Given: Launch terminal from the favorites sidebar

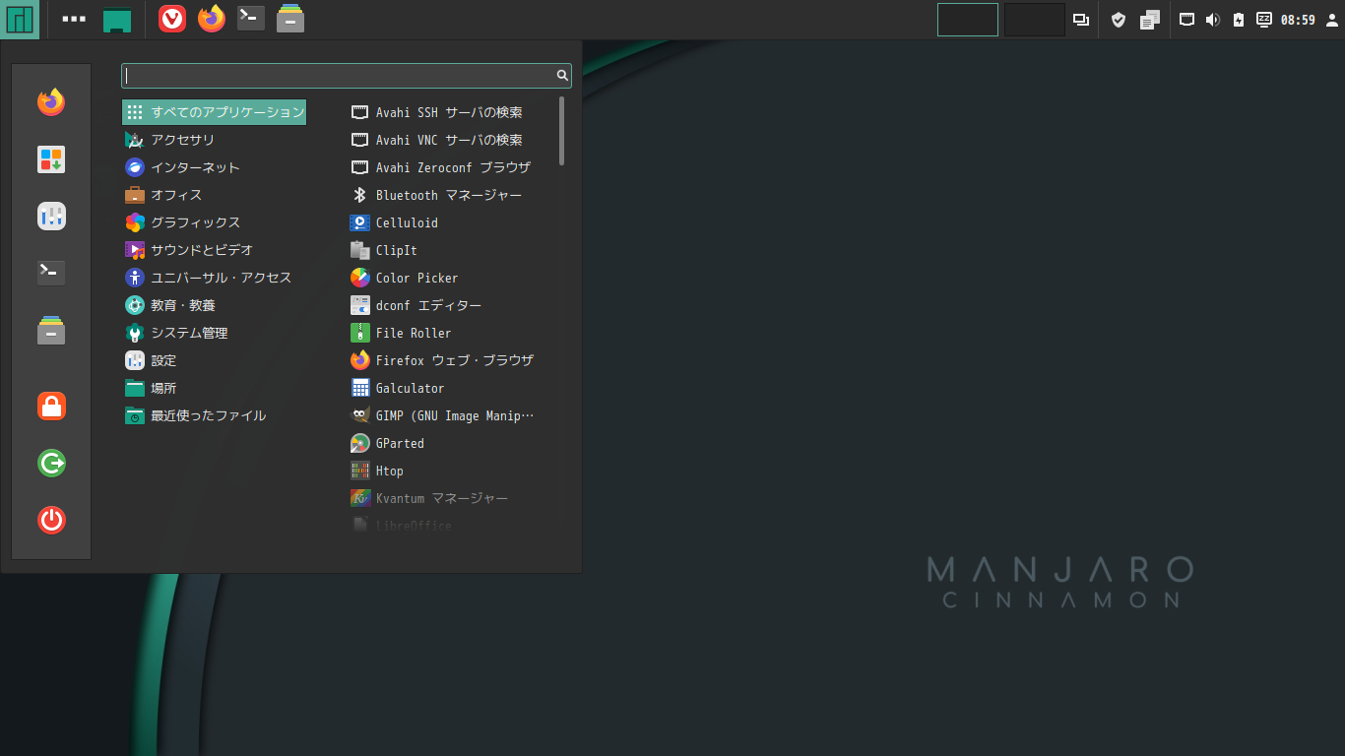Looking at the screenshot, I should (51, 274).
